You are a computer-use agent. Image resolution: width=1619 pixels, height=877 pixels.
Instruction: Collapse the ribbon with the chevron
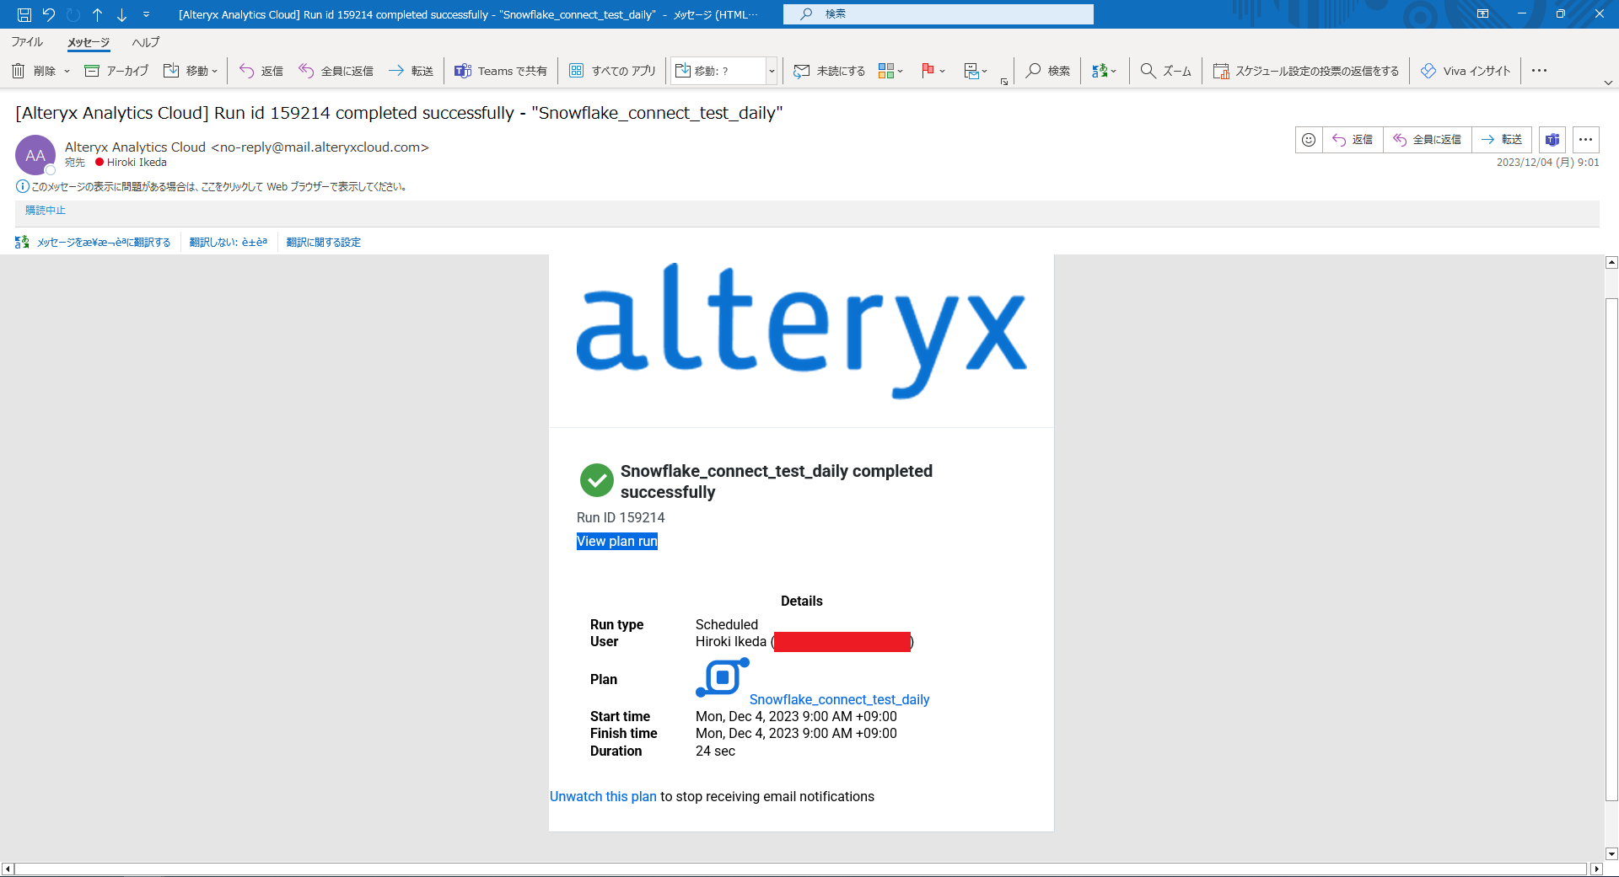[x=1608, y=83]
